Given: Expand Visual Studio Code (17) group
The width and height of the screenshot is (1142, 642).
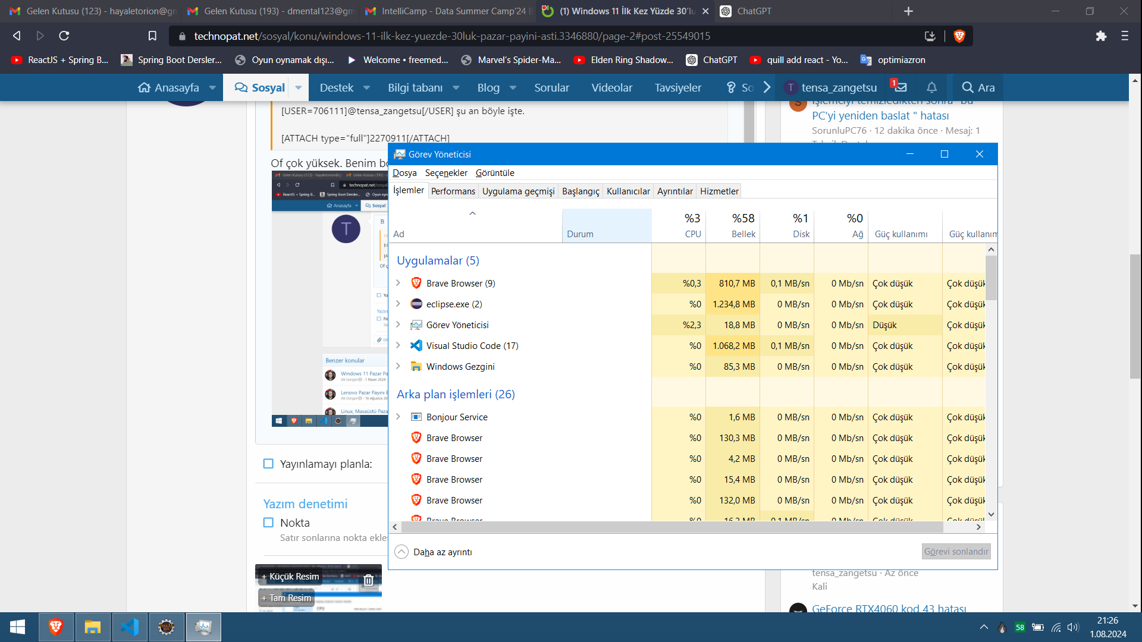Looking at the screenshot, I should (x=398, y=345).
